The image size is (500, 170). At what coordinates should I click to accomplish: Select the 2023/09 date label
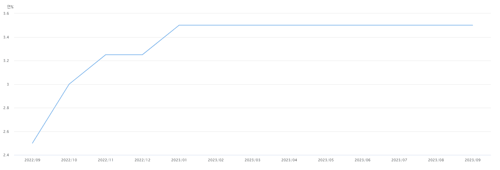(x=473, y=160)
